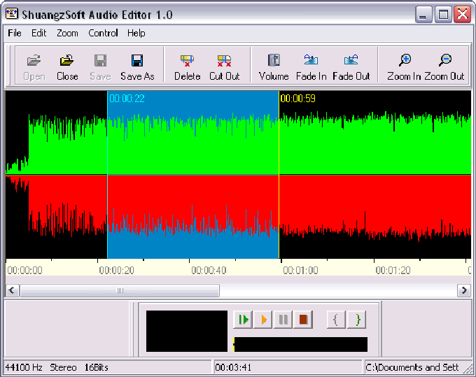This screenshot has height=377, width=476.
Task: Click the 44100 Hz status bar text
Action: [x=24, y=368]
